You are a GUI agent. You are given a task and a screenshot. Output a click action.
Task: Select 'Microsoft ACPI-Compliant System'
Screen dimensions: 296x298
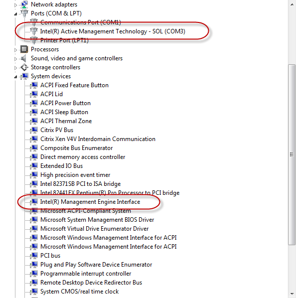(86, 211)
